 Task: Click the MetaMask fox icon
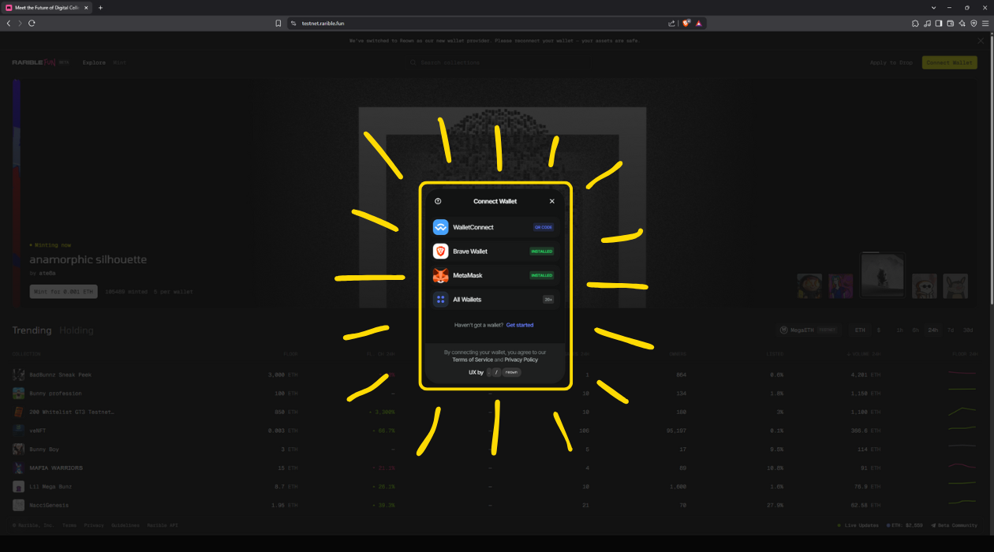tap(440, 275)
